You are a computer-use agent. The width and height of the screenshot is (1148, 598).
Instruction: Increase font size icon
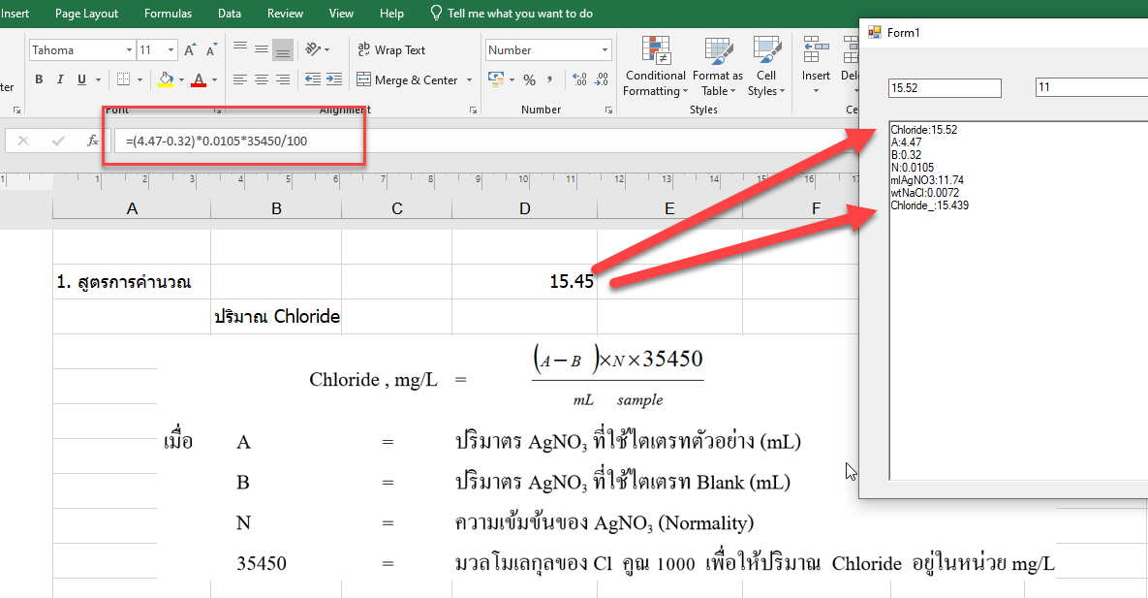(x=190, y=49)
